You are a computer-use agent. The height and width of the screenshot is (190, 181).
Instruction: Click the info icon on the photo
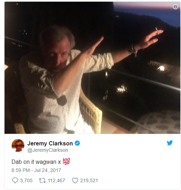(175, 7)
